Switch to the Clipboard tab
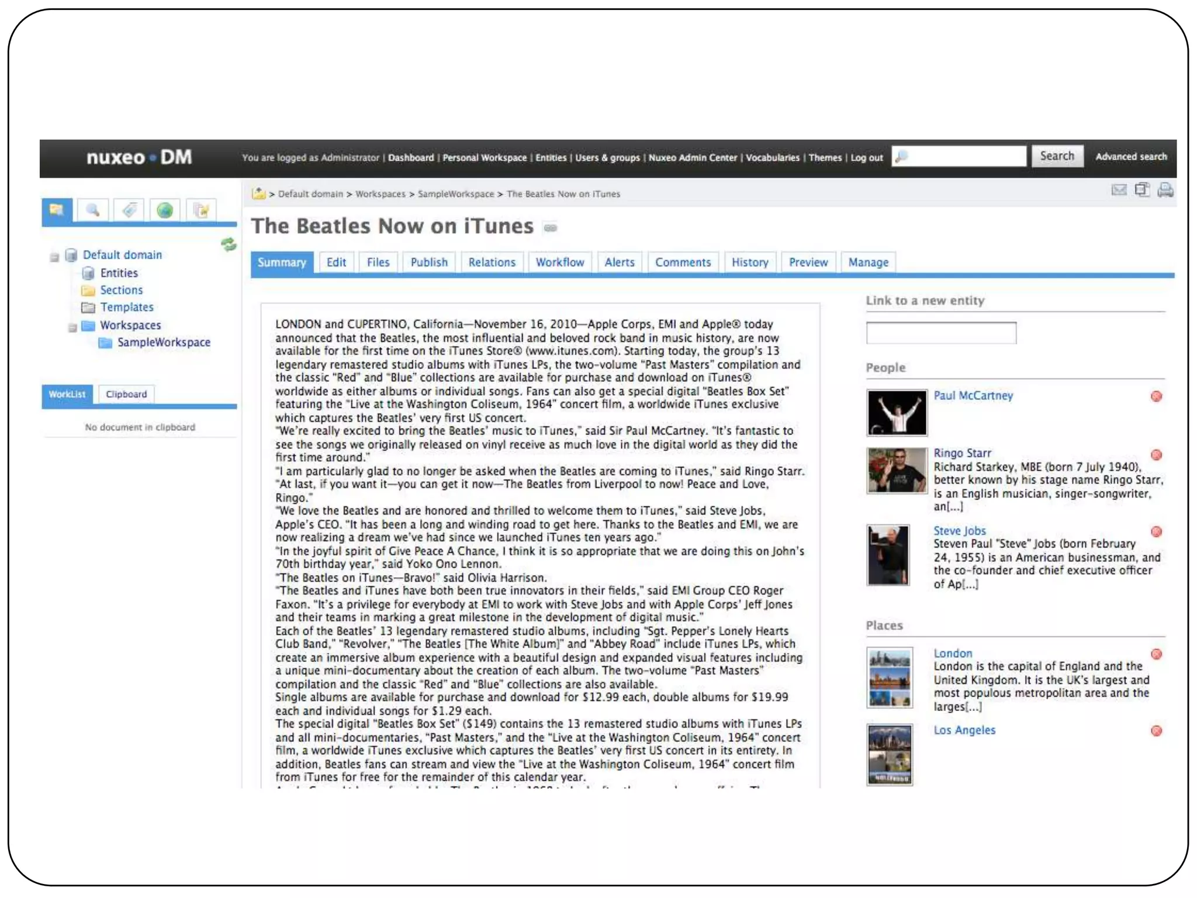This screenshot has width=1197, height=898. click(x=126, y=395)
